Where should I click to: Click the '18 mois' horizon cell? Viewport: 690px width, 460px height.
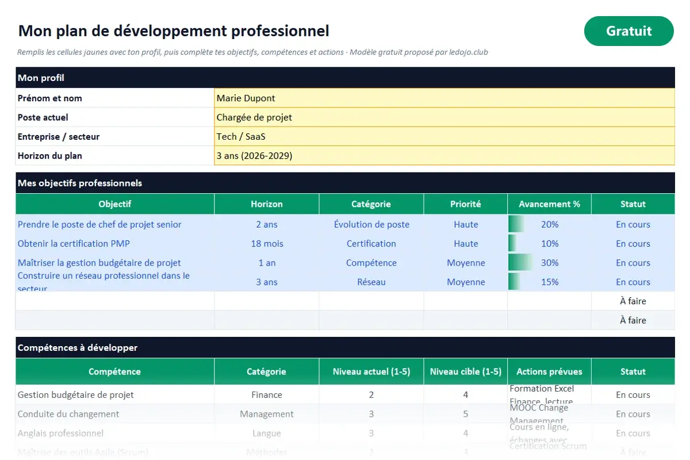pyautogui.click(x=267, y=244)
